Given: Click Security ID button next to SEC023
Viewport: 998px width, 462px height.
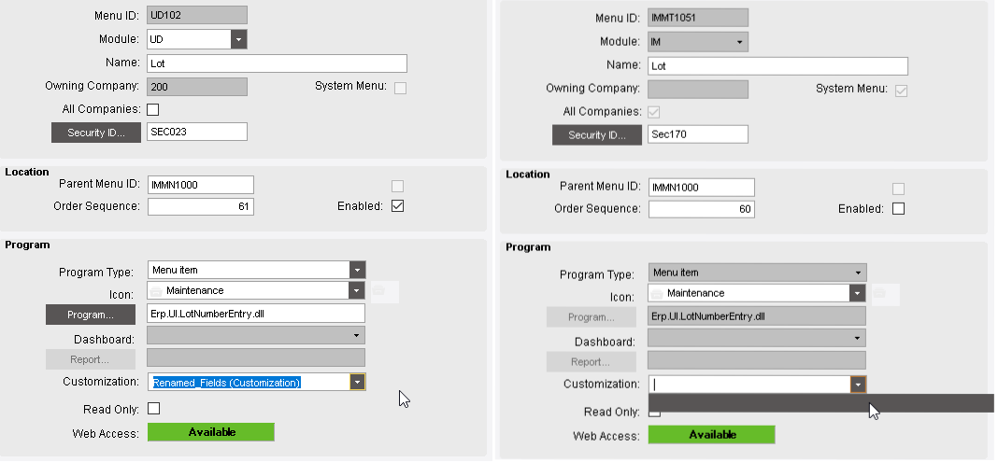Looking at the screenshot, I should coord(96,133).
